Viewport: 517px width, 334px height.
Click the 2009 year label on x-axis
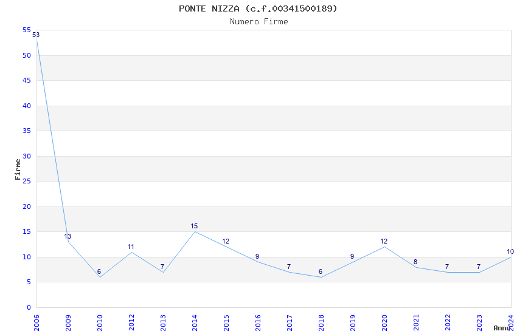click(x=68, y=322)
